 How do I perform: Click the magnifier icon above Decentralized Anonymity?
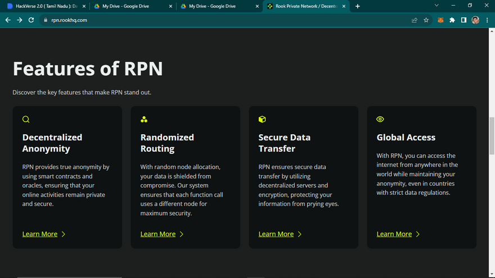coord(26,119)
